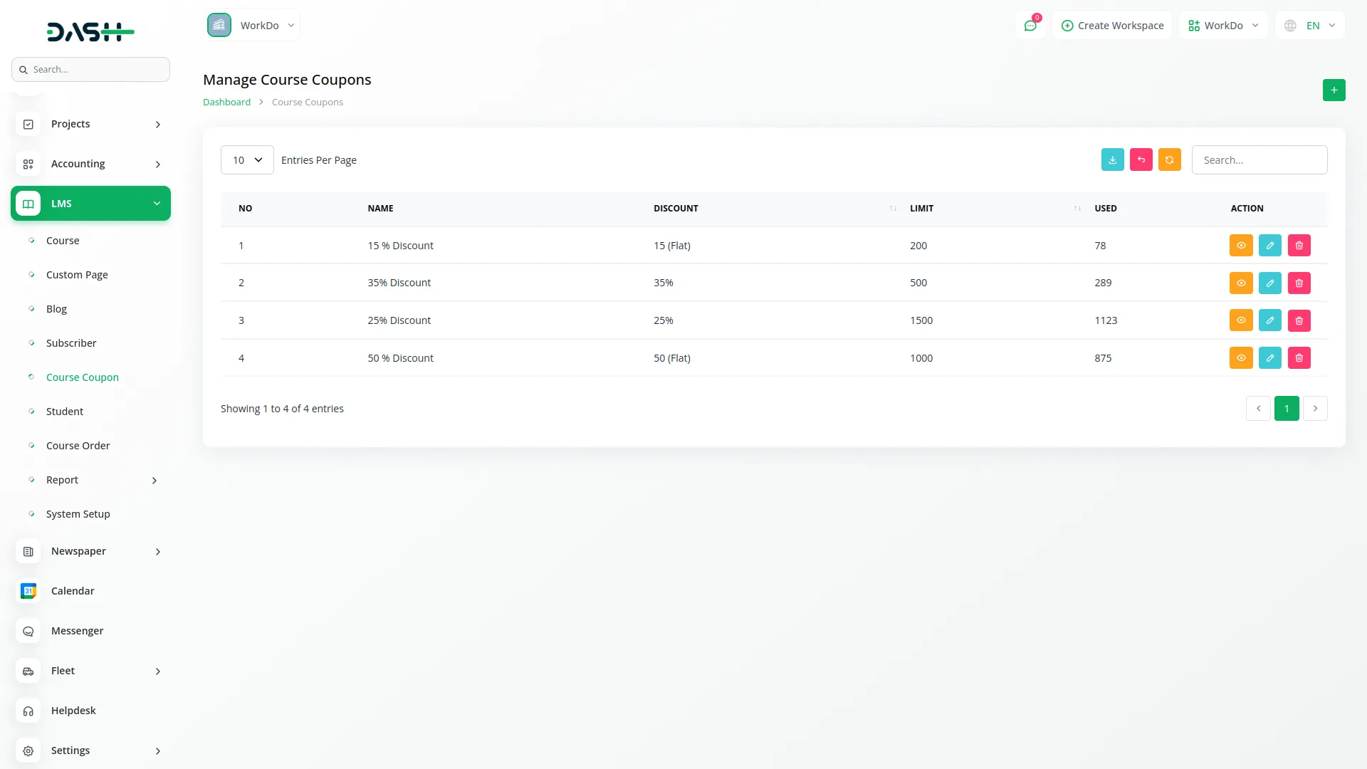View details of 50 % Discount coupon
The image size is (1367, 769).
pos(1240,358)
